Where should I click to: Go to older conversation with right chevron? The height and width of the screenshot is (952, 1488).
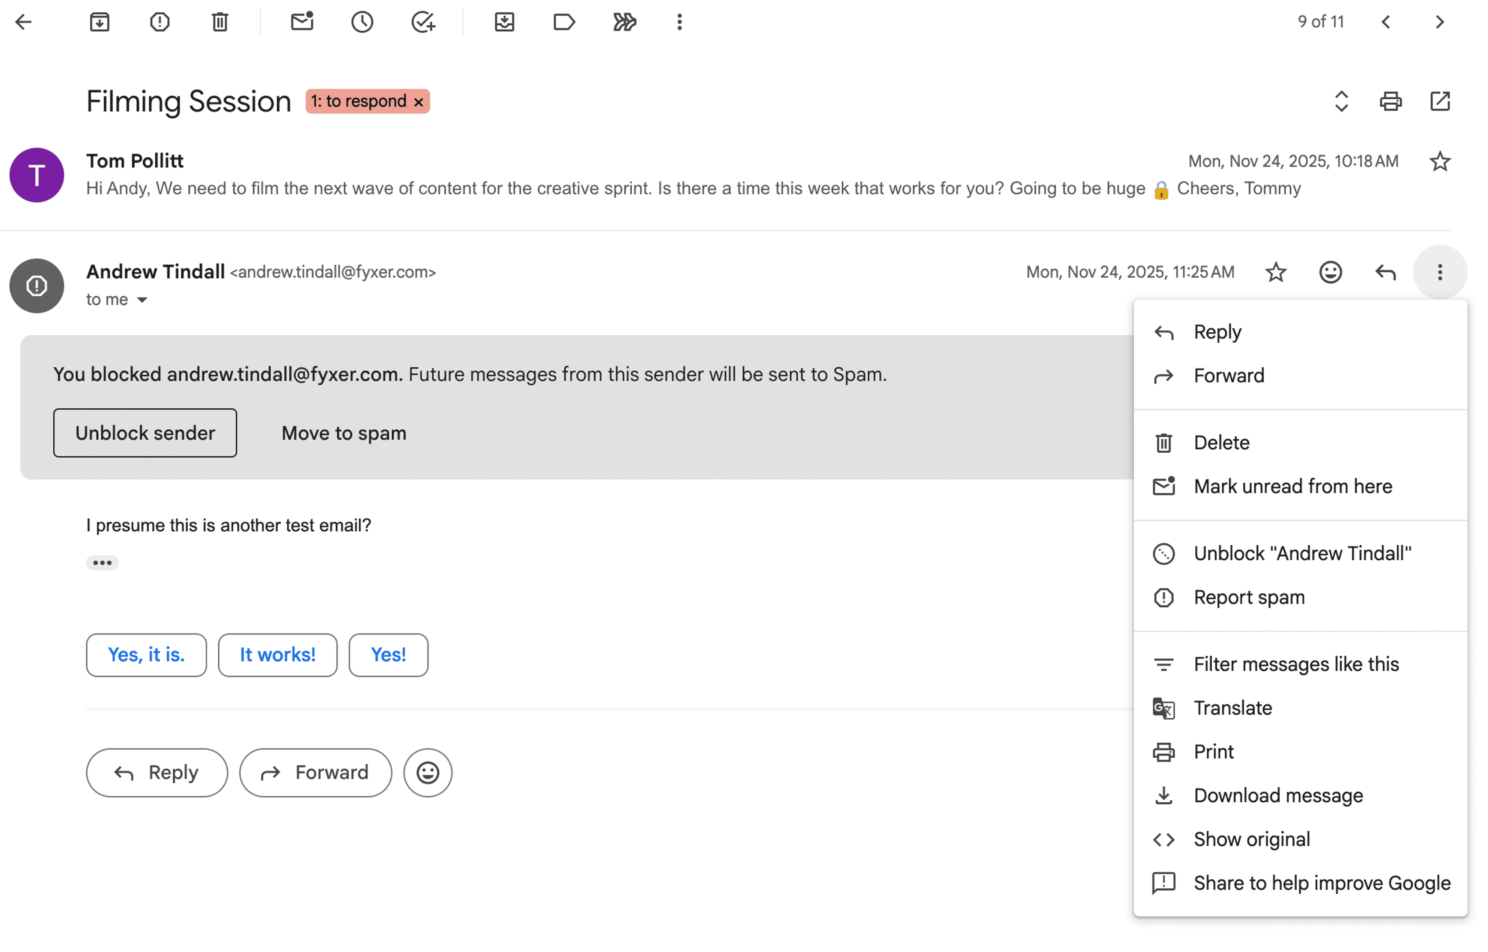pos(1440,22)
